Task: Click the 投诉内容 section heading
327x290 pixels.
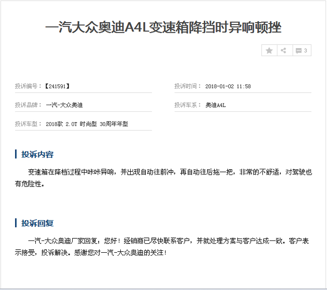Action: point(37,155)
